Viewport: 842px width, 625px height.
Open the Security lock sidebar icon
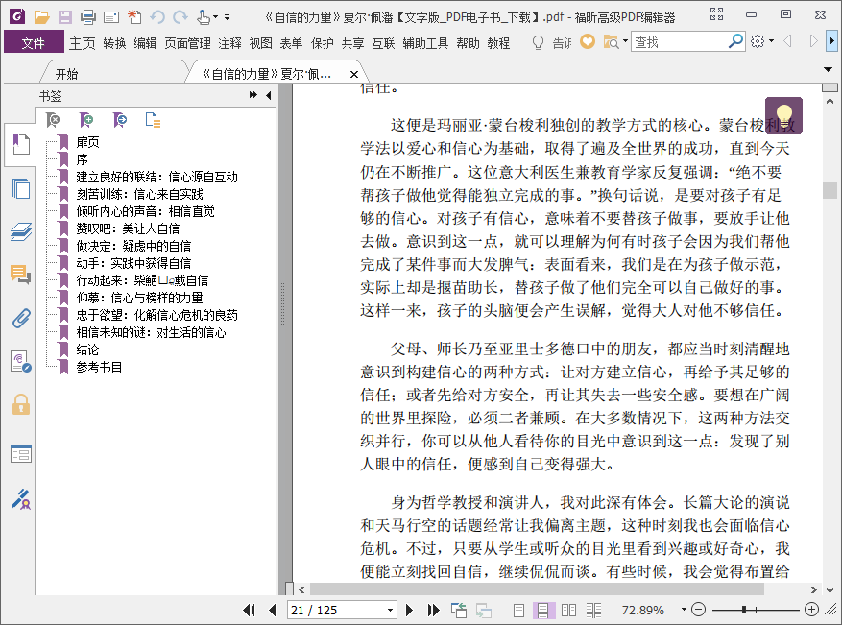(x=21, y=404)
